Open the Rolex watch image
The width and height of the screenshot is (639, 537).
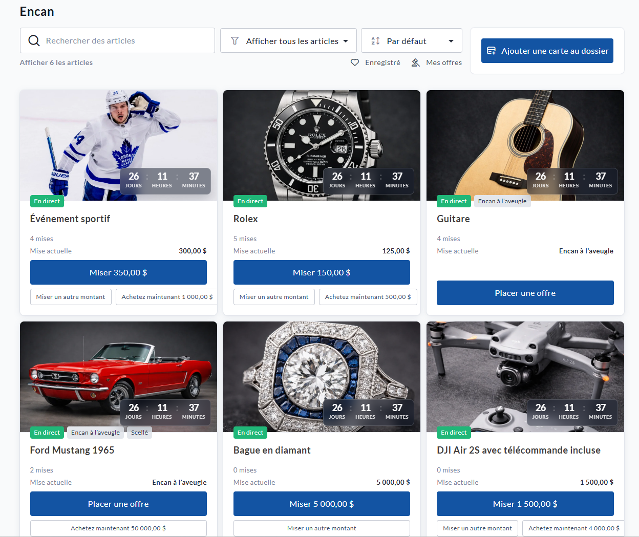pos(322,145)
